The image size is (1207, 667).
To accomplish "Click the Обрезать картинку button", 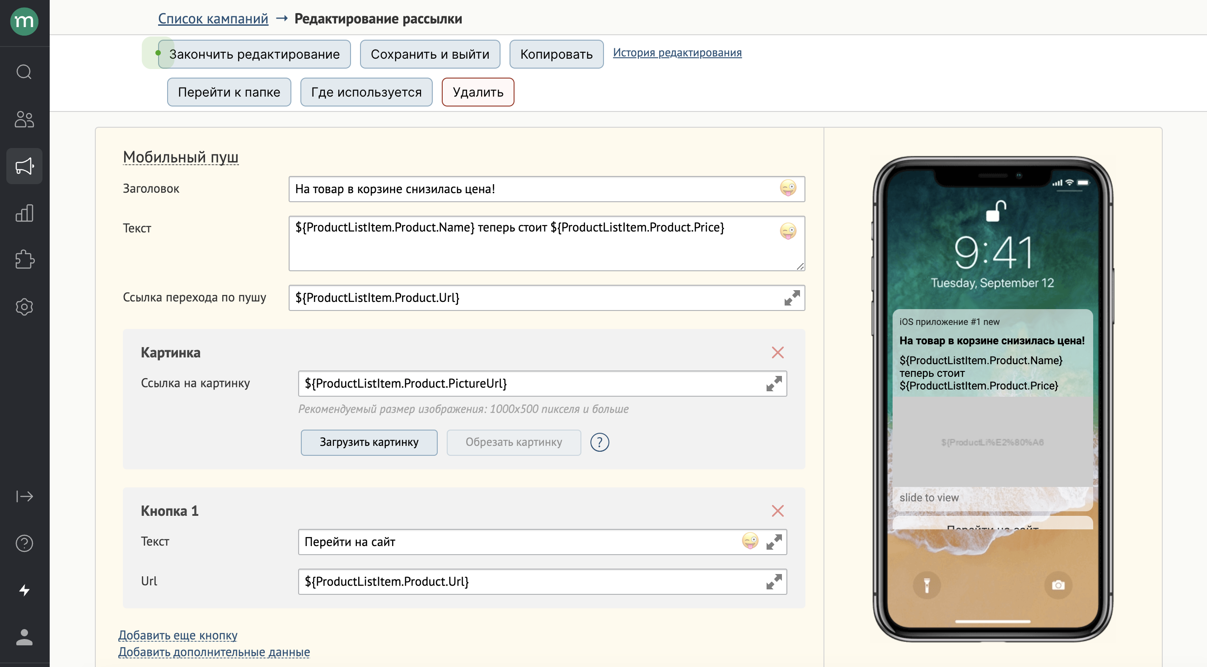I will [514, 442].
